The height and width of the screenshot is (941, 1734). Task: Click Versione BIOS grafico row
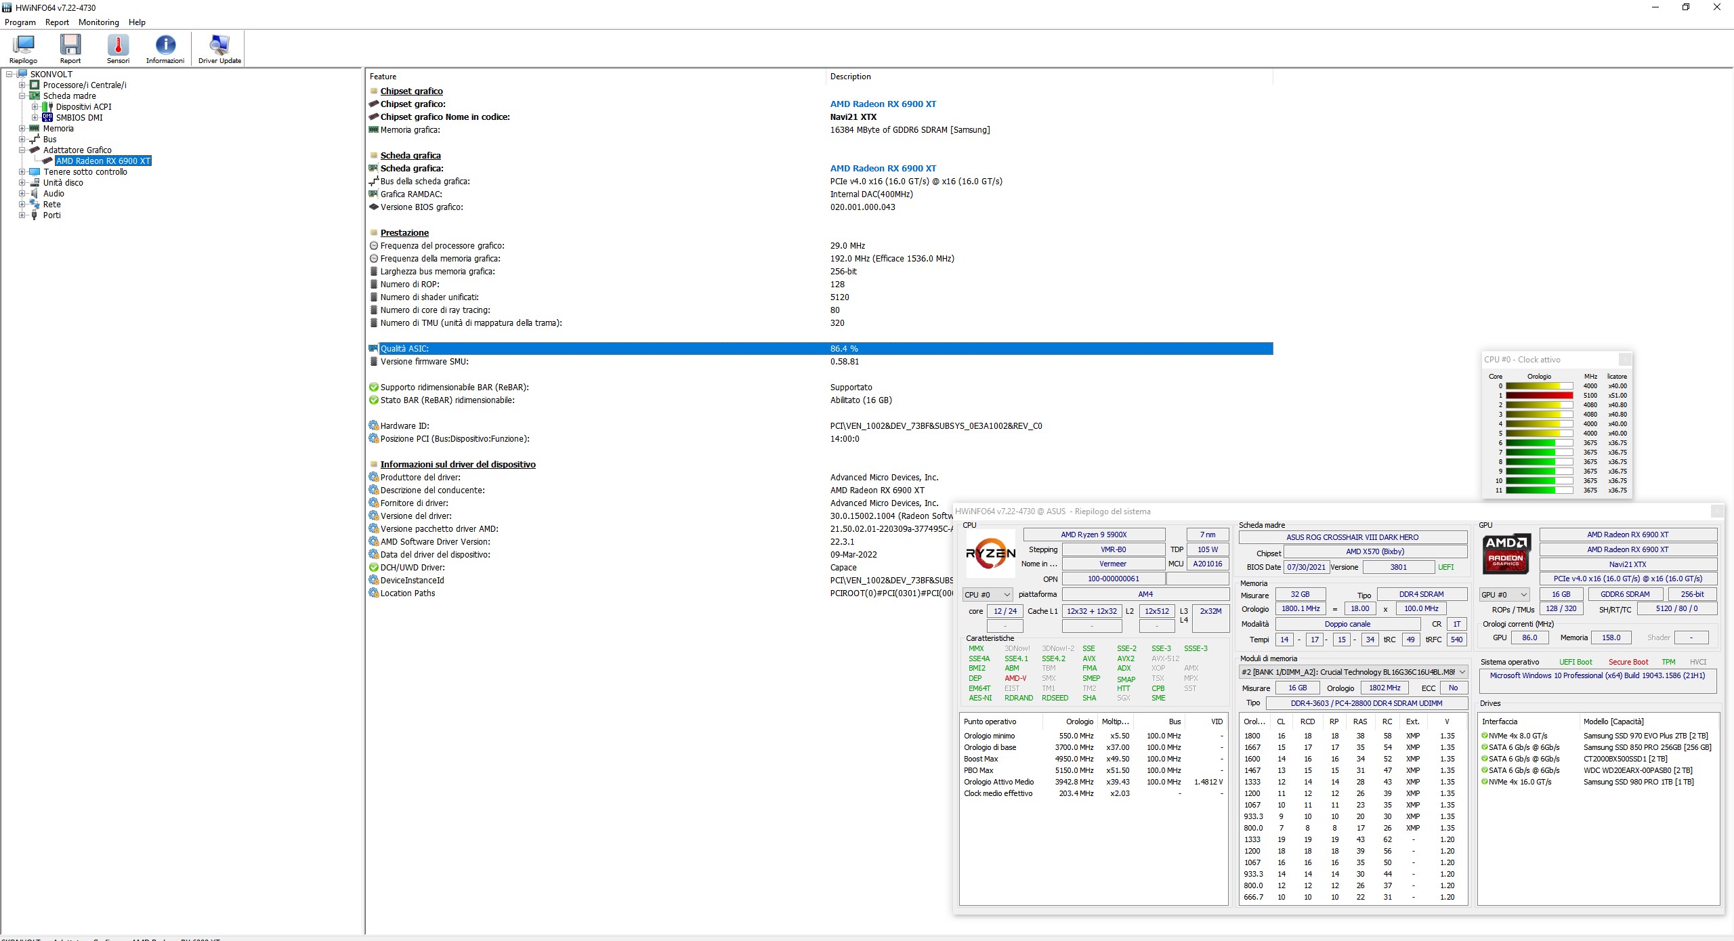tap(820, 207)
